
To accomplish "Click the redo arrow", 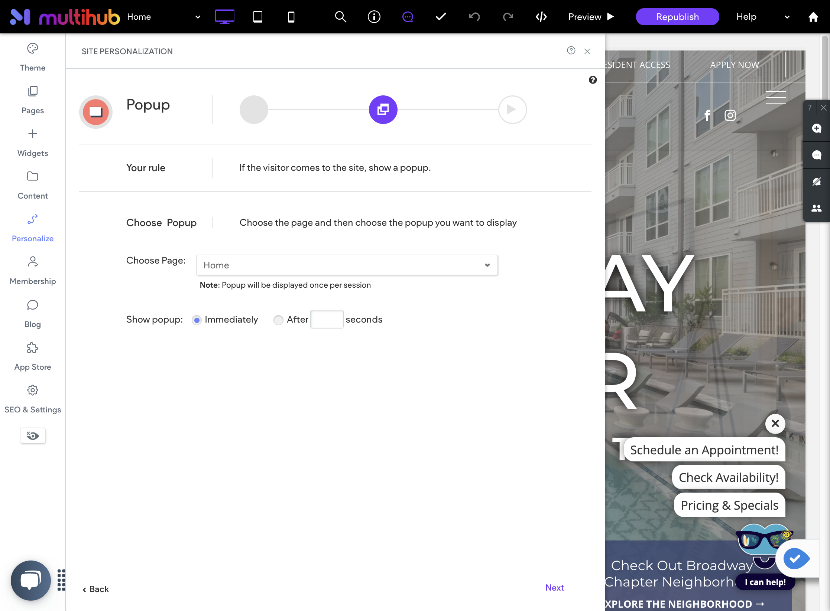I will tap(508, 17).
